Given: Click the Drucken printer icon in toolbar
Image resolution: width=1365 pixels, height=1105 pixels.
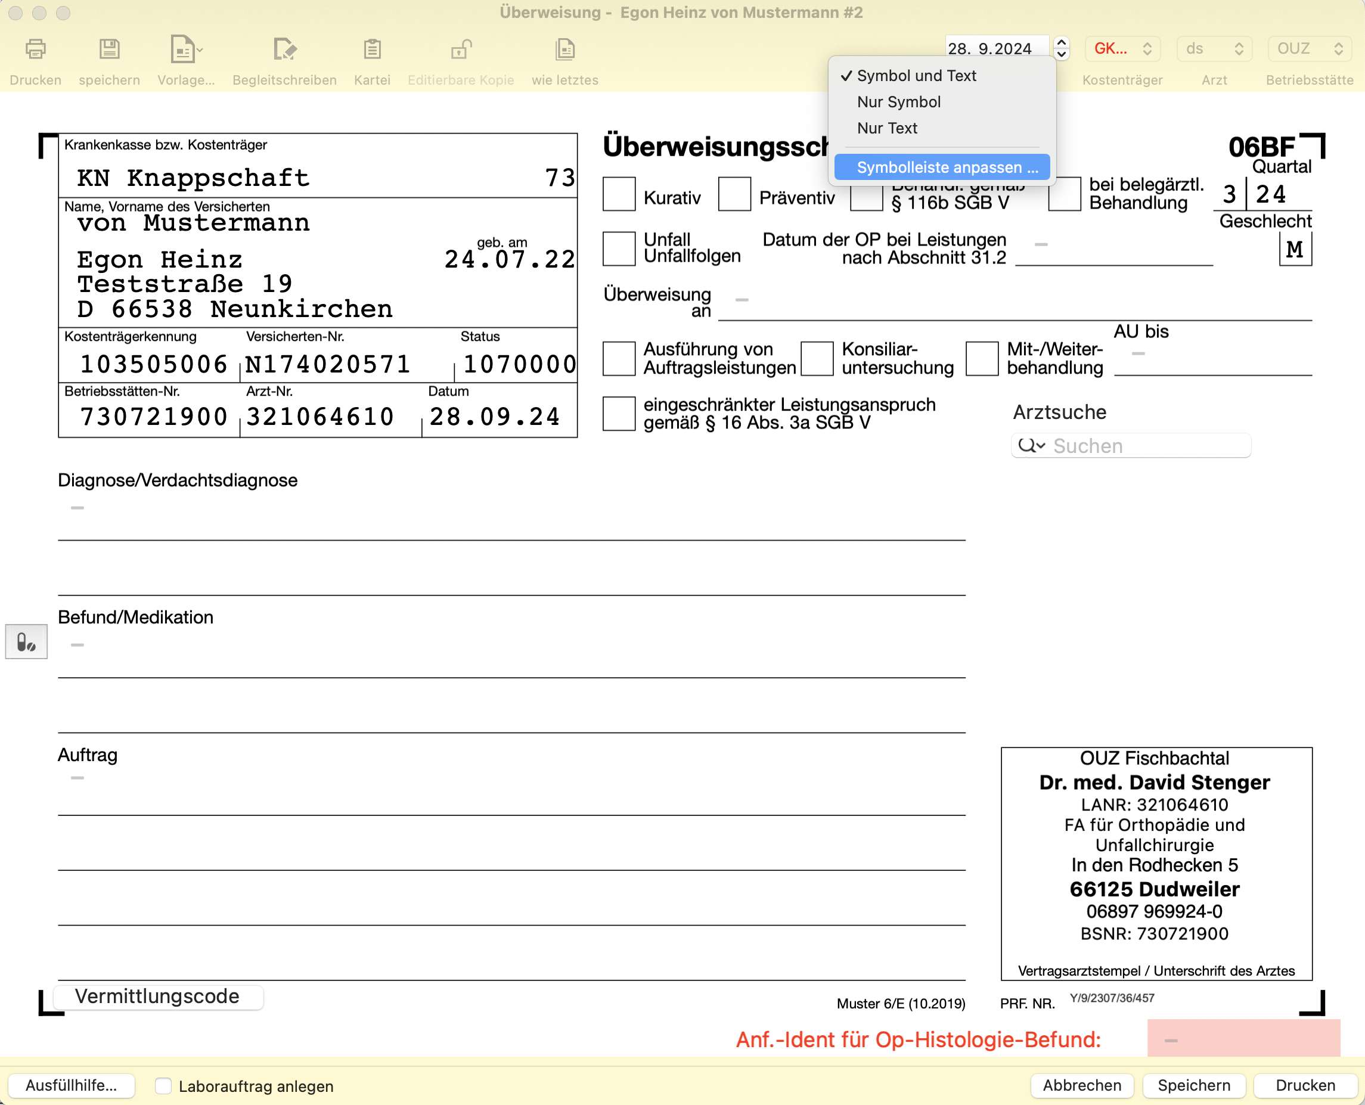Looking at the screenshot, I should click(x=35, y=49).
